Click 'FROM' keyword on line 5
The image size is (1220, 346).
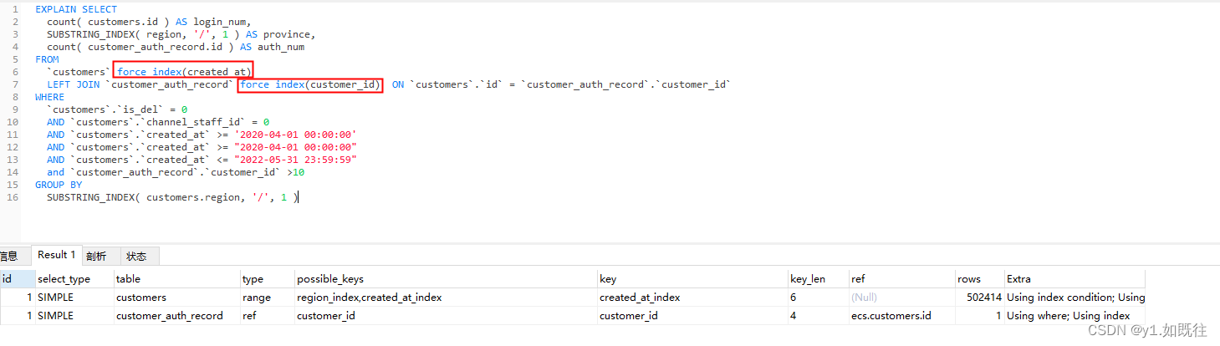[47, 59]
